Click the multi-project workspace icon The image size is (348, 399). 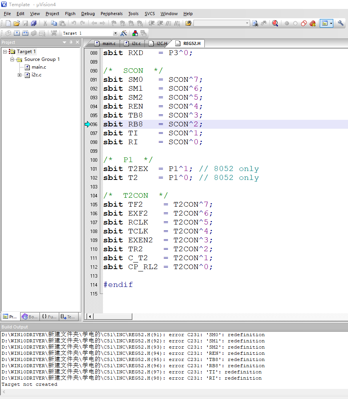pos(144,33)
